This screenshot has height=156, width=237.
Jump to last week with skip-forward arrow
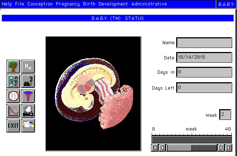coord(228,148)
